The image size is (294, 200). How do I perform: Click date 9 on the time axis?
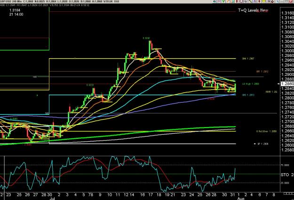[x=100, y=195]
